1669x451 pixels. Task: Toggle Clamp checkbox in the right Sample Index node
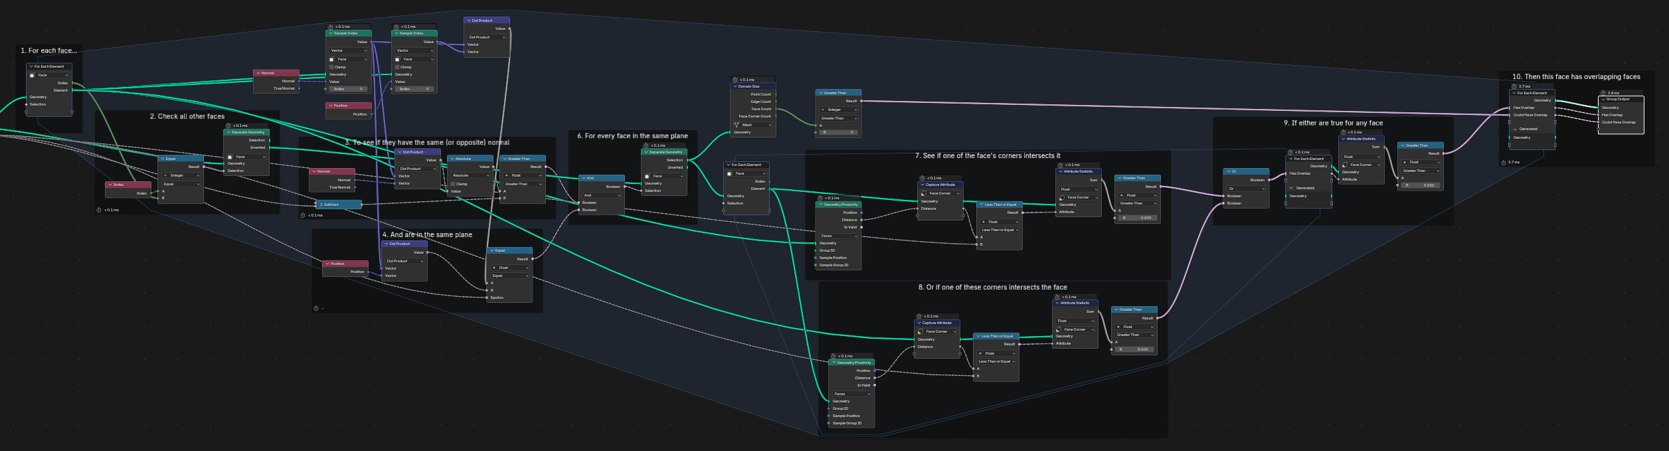point(397,67)
